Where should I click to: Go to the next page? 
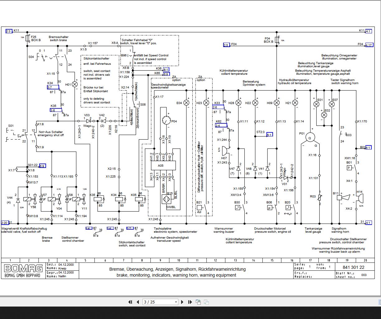point(182,302)
